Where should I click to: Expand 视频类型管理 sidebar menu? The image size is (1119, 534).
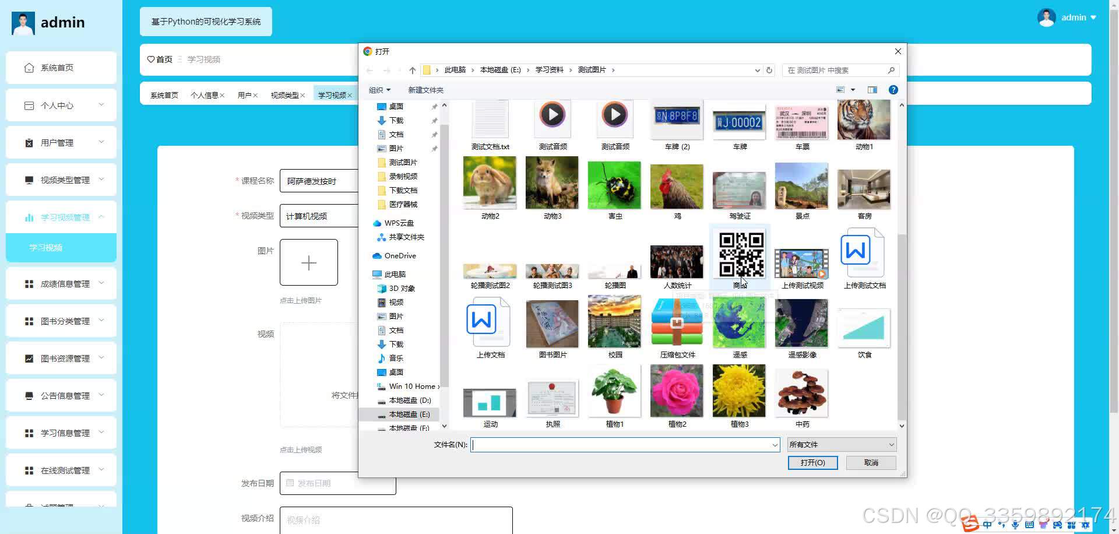61,180
